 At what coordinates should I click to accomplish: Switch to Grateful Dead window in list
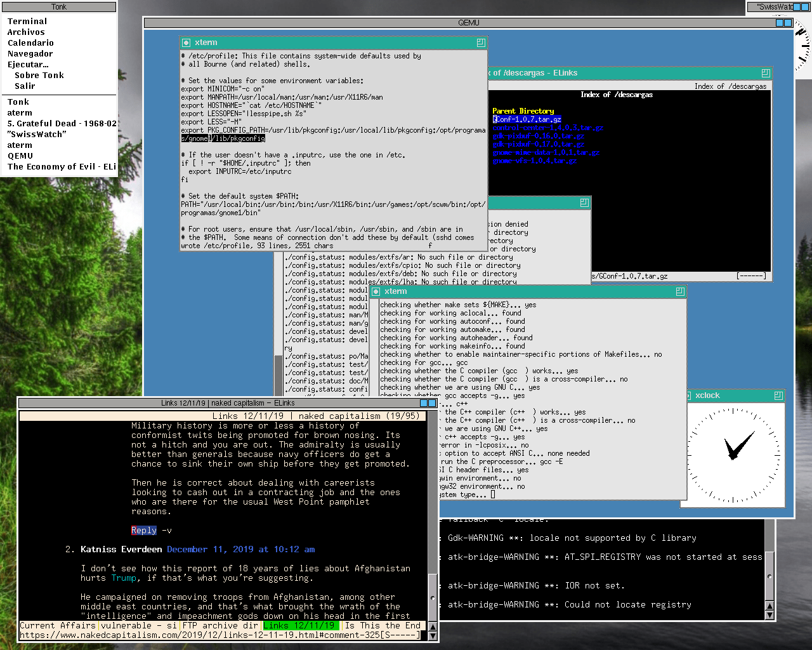[x=62, y=123]
